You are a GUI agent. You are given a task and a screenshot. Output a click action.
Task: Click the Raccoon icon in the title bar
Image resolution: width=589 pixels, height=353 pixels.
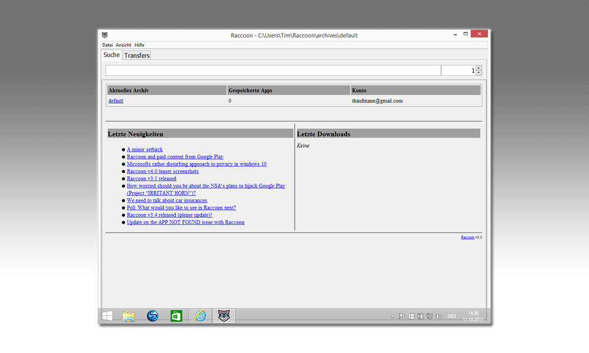point(105,35)
